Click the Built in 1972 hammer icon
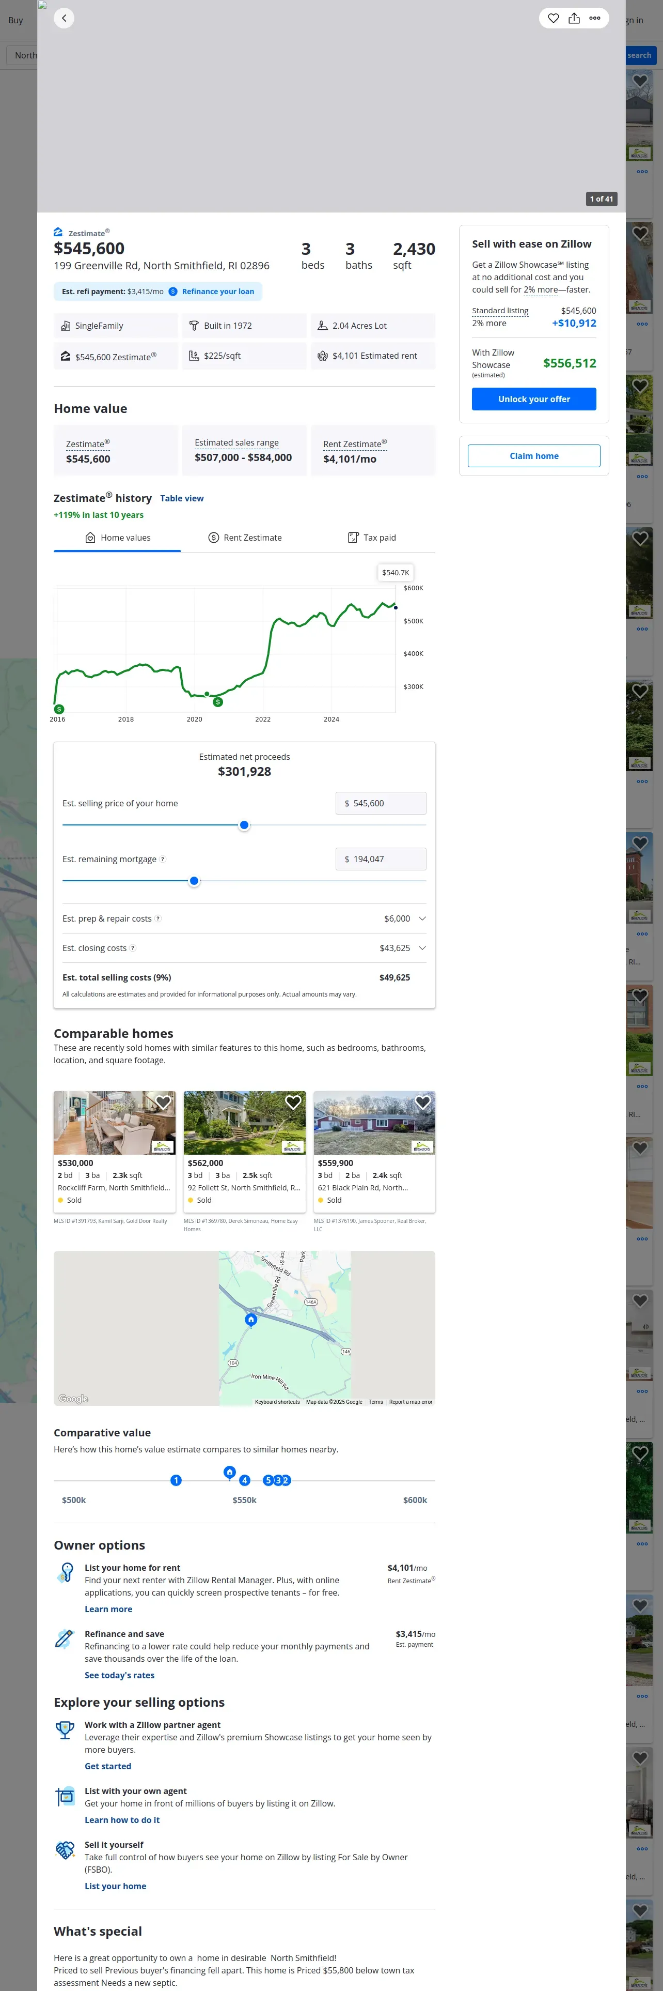663x1991 pixels. [195, 326]
